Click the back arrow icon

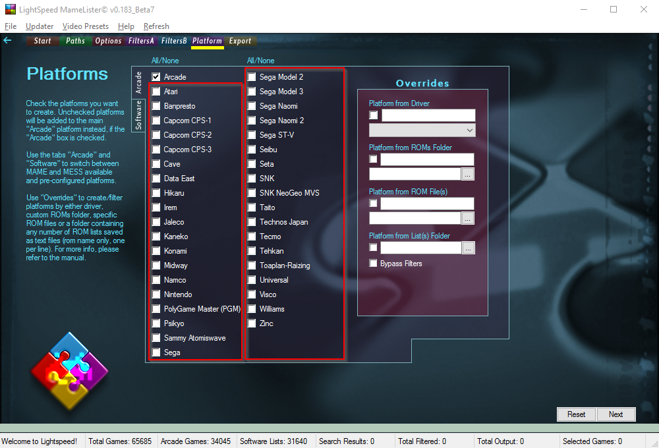click(7, 40)
